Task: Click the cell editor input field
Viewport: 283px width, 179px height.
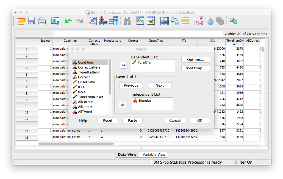Action: [138, 34]
